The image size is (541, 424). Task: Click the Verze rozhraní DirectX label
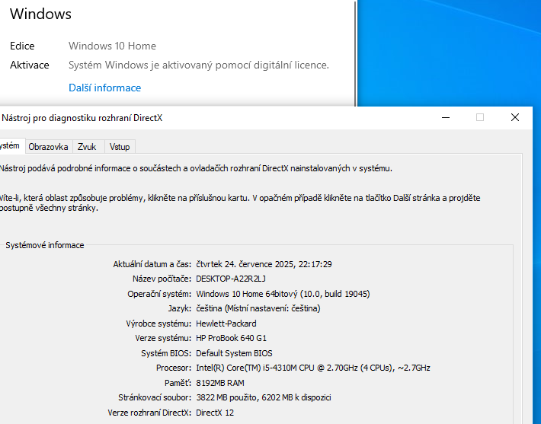pyautogui.click(x=149, y=413)
